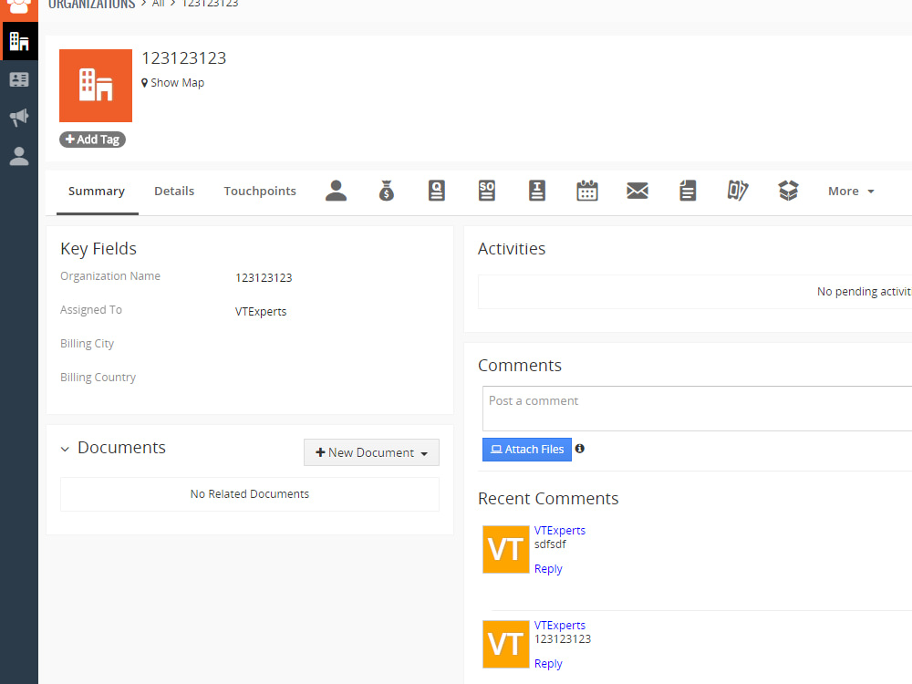
Task: Open VTExperts link on the 123123123 comment
Action: tap(560, 626)
